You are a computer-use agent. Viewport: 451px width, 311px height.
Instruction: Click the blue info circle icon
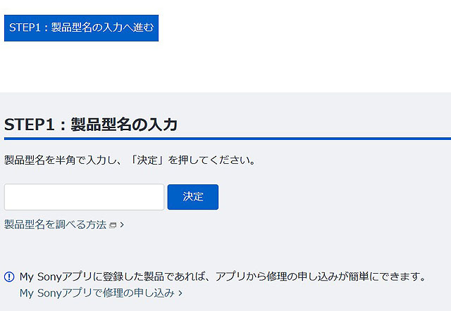click(x=9, y=277)
